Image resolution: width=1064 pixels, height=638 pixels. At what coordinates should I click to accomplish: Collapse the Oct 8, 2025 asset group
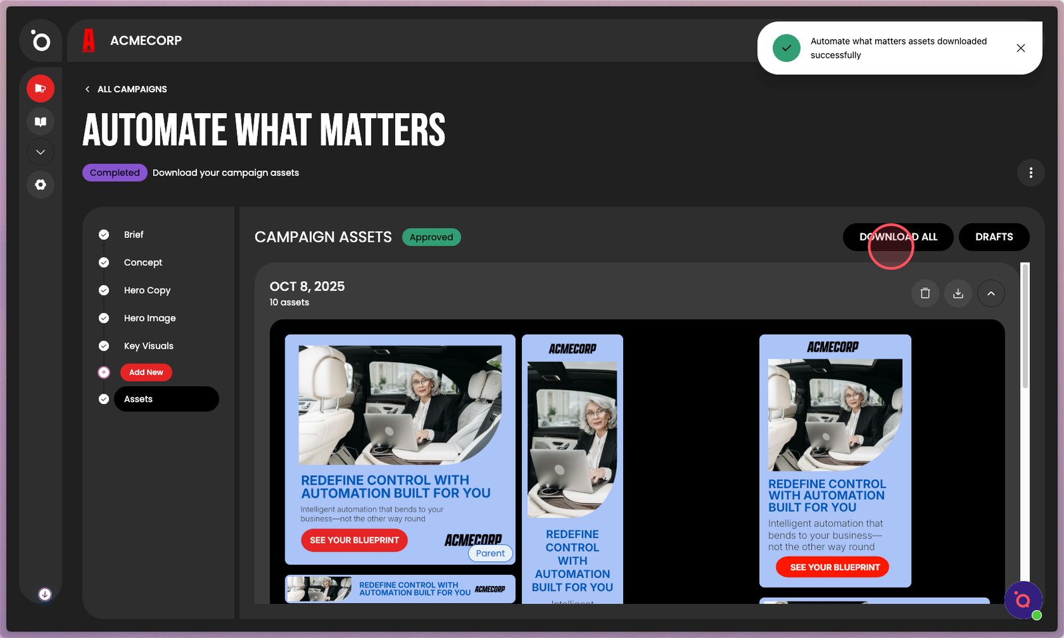(x=991, y=293)
